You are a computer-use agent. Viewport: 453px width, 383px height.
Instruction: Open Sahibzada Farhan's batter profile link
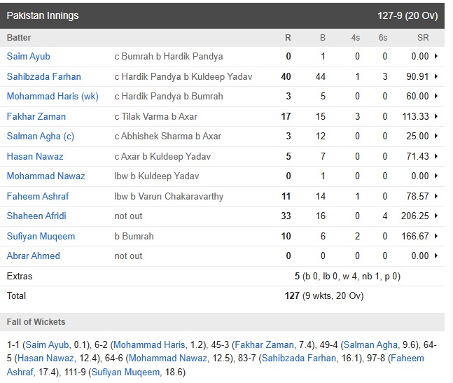[44, 76]
